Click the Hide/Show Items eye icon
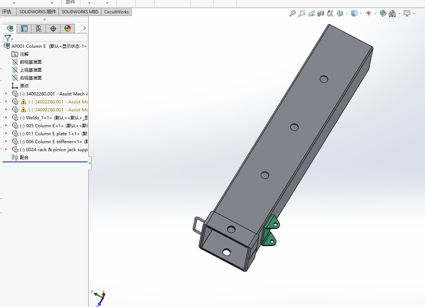This screenshot has width=425, height=307. 368,13
